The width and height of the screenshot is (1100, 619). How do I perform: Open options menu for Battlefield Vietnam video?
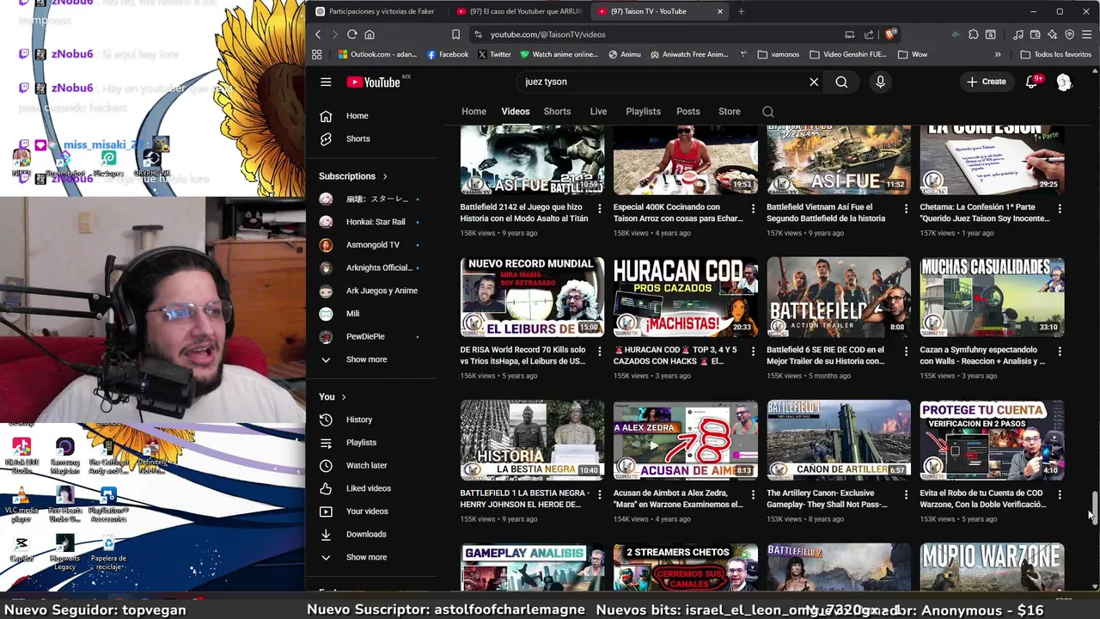click(x=906, y=208)
